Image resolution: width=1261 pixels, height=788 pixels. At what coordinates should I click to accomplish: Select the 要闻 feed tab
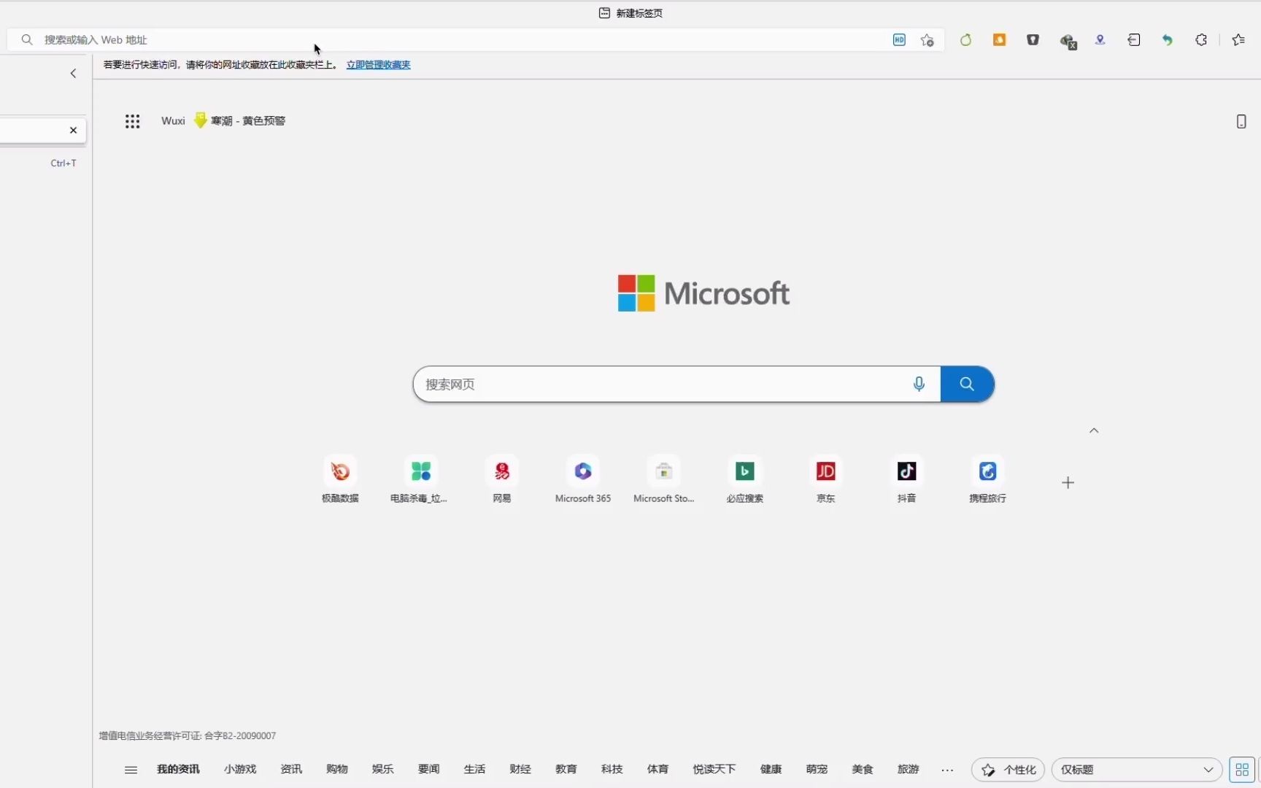[x=429, y=769]
